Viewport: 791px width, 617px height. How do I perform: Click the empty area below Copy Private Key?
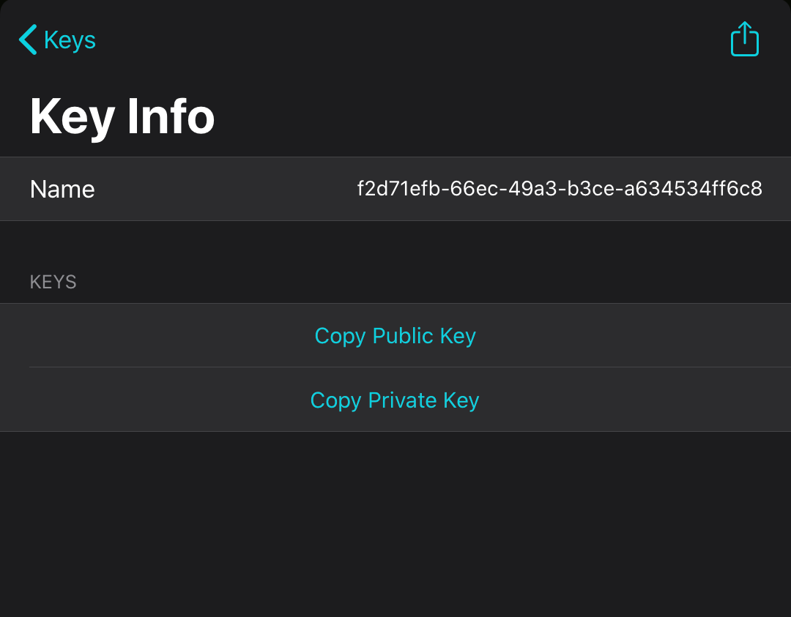[395, 520]
